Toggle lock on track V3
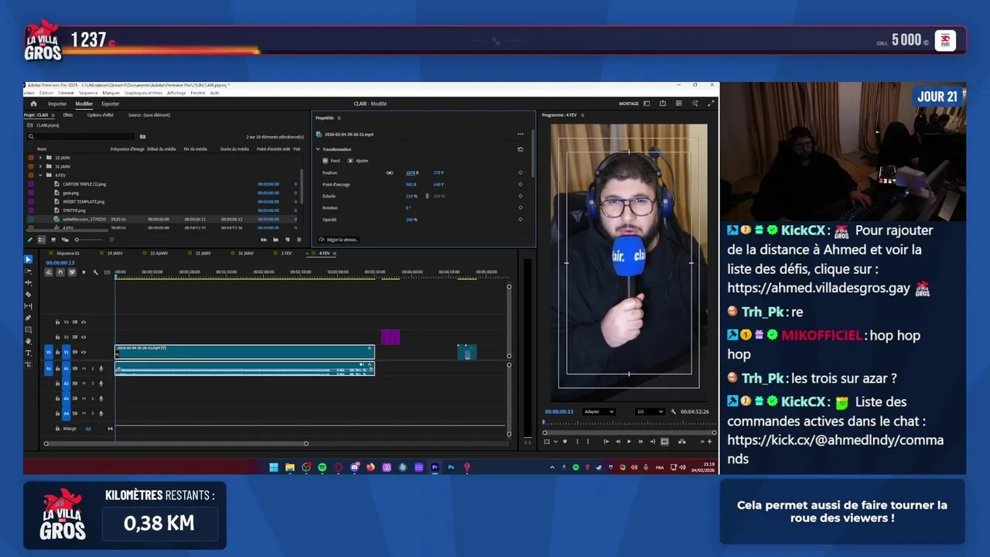Viewport: 990px width, 557px height. pyautogui.click(x=57, y=322)
